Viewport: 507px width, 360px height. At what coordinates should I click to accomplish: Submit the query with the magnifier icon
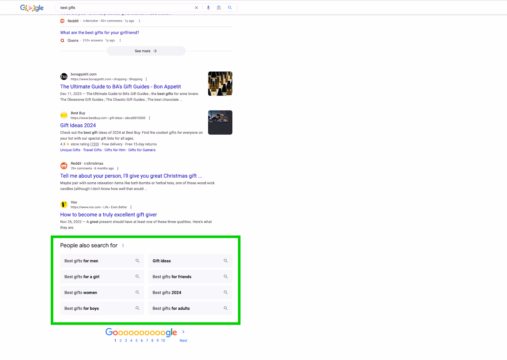230,8
